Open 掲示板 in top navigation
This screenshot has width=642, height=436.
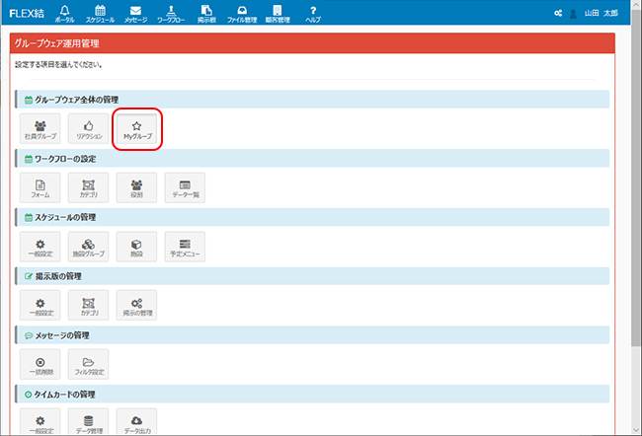206,14
